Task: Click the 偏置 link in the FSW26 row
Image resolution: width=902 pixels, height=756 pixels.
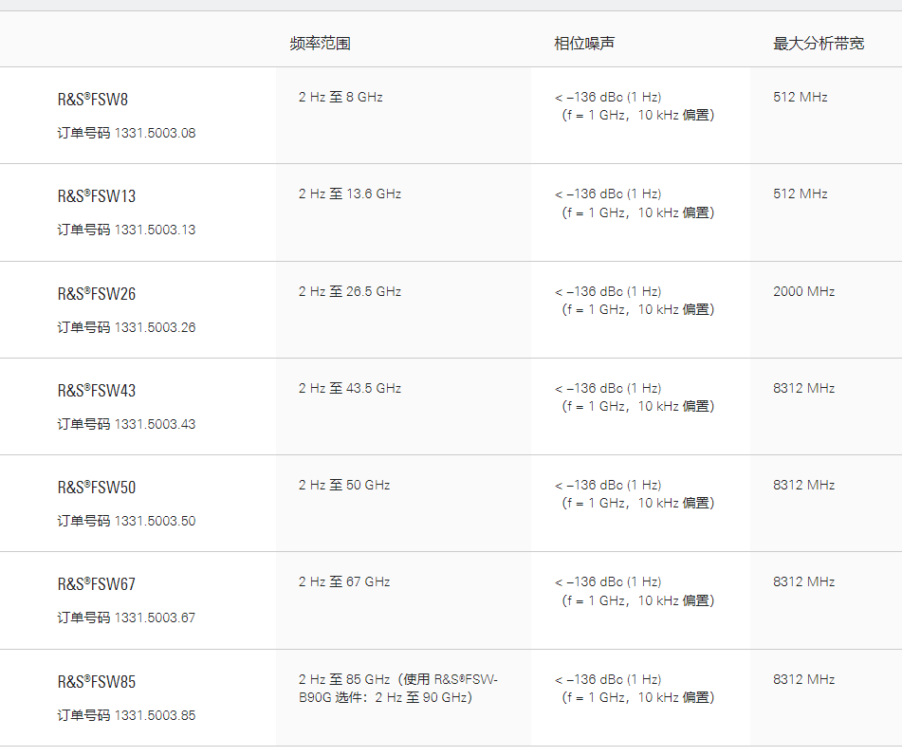Action: click(697, 310)
